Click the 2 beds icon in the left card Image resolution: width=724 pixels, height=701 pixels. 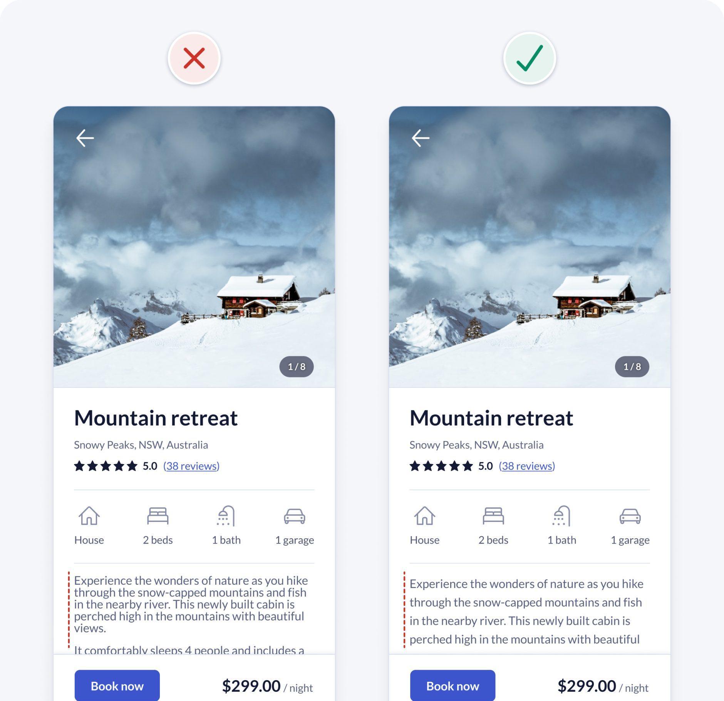click(x=158, y=516)
